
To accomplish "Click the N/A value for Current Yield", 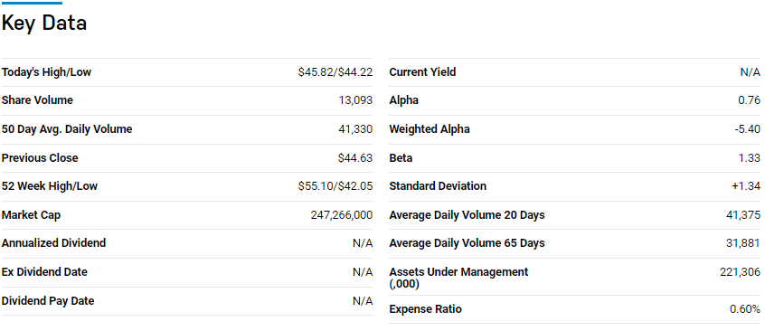I will [750, 72].
